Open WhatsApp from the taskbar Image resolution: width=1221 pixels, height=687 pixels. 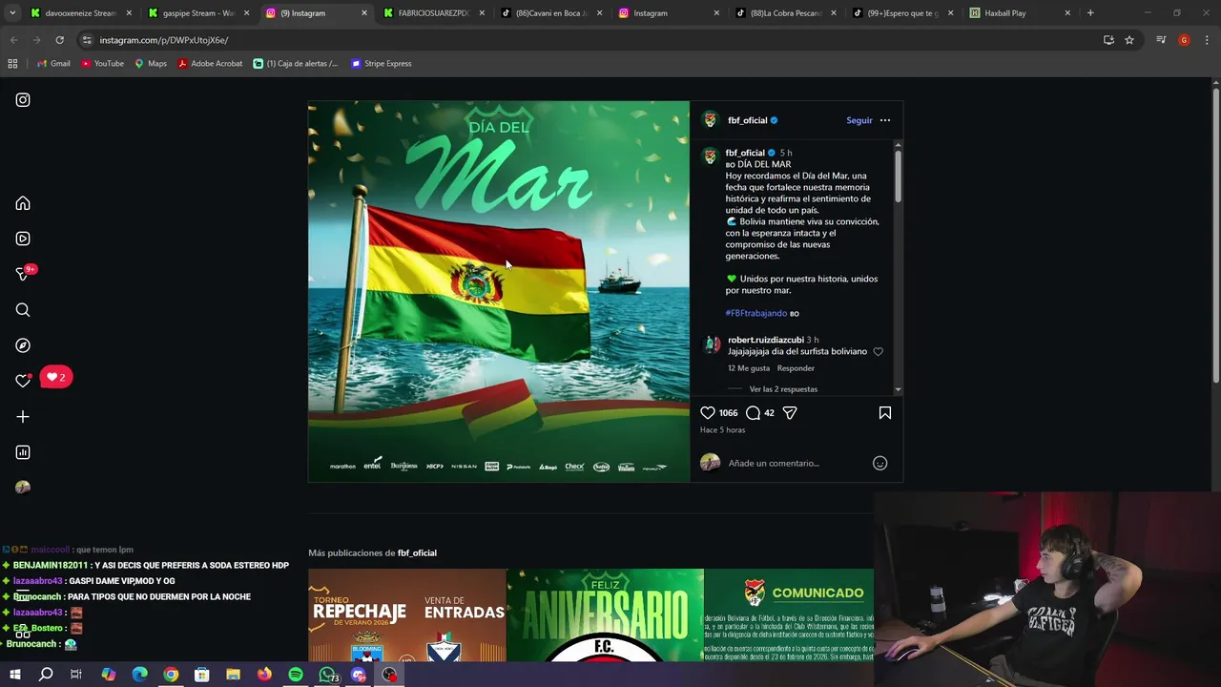[327, 675]
